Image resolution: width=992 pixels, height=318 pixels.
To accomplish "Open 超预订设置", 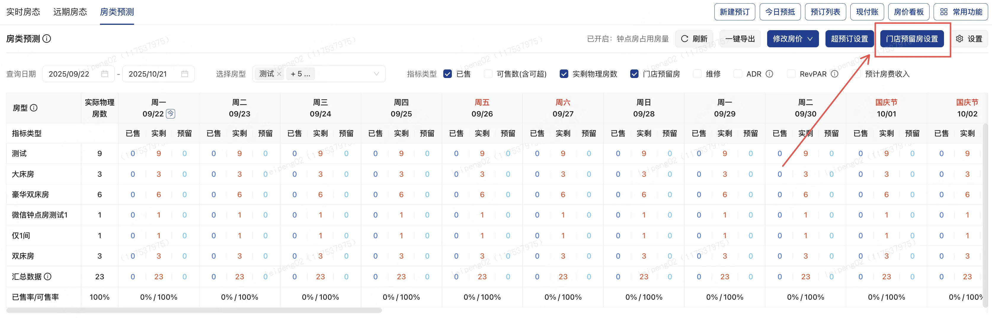I will pyautogui.click(x=849, y=39).
